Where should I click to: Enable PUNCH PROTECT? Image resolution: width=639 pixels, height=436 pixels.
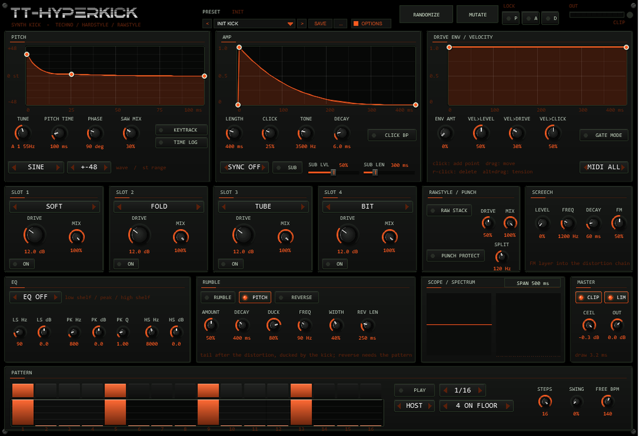click(x=455, y=256)
